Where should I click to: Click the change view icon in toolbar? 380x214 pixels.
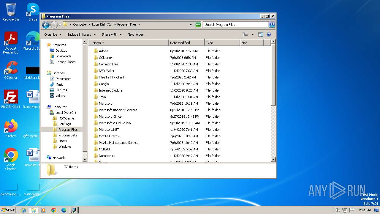(x=246, y=34)
